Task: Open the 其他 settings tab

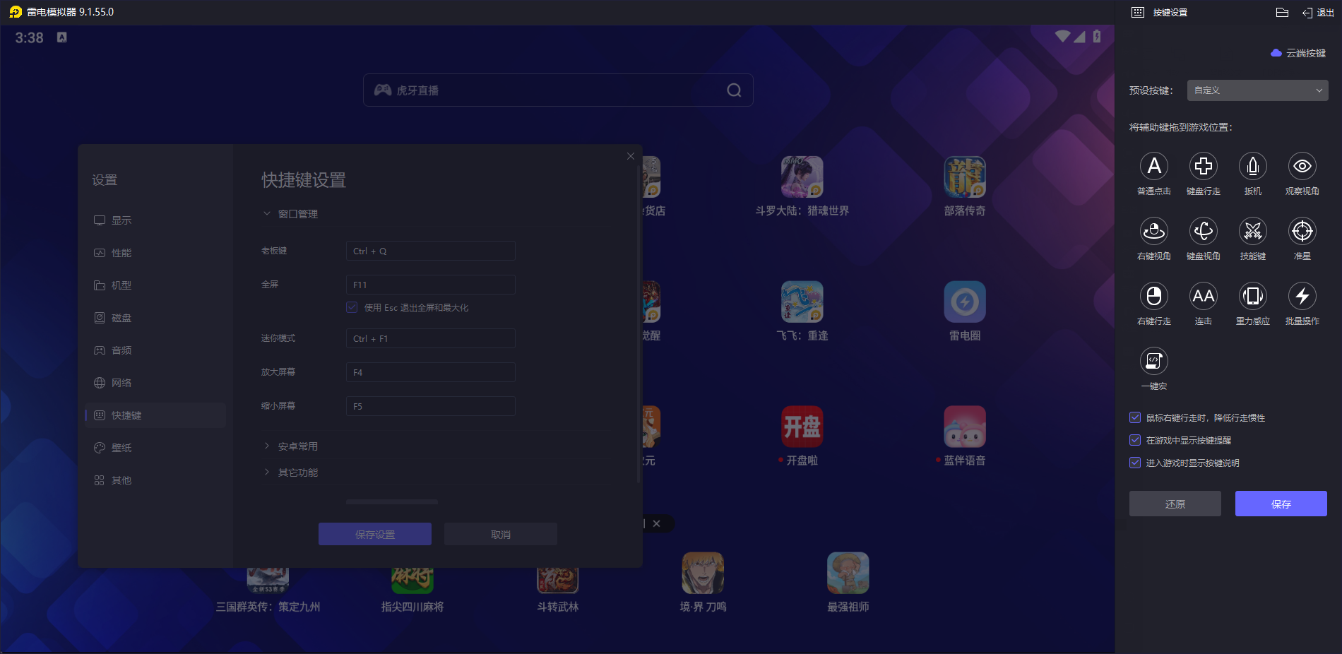Action: (x=155, y=480)
